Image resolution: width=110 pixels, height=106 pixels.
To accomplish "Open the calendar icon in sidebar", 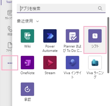I will [x=10, y=13].
